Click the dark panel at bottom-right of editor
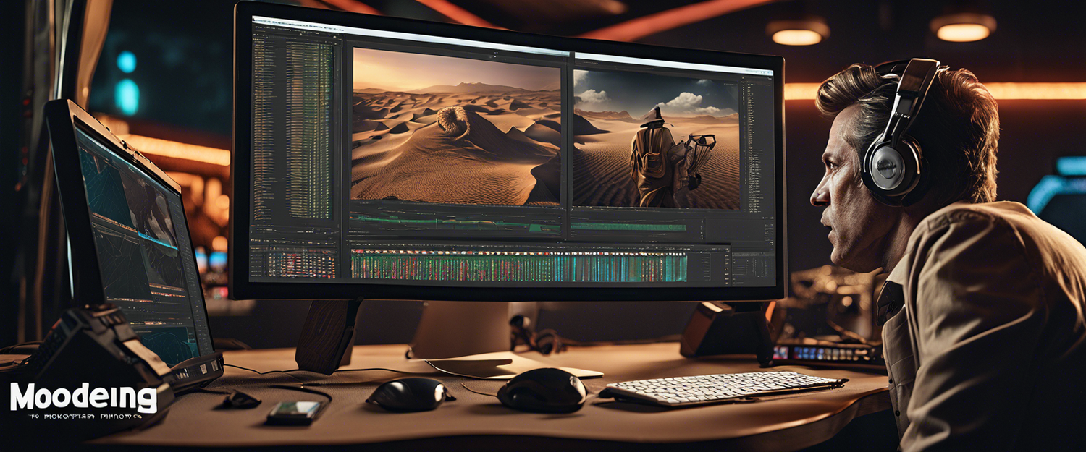This screenshot has height=452, width=1086. (753, 266)
